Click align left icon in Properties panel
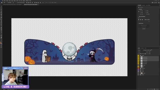The image size is (160, 90). (x=139, y=19)
